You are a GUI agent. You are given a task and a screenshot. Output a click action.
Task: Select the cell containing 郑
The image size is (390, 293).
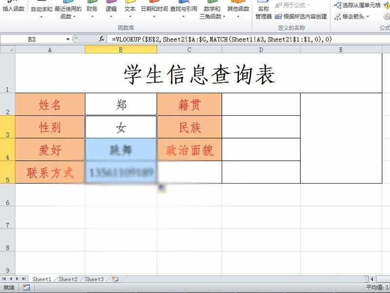tap(120, 103)
